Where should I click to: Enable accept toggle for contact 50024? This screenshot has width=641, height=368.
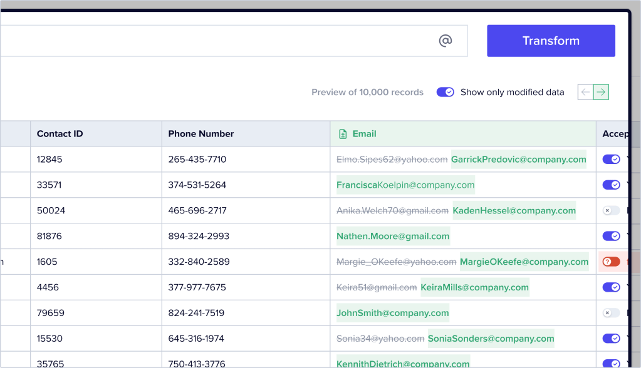click(x=611, y=210)
